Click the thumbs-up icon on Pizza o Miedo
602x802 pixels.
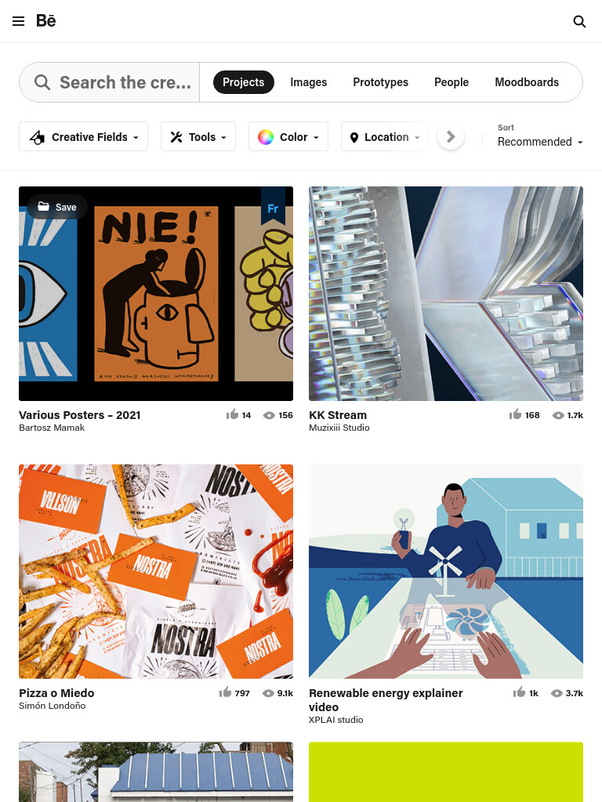pos(225,692)
